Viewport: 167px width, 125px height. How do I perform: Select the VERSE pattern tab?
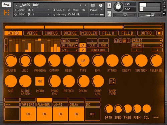point(32,33)
